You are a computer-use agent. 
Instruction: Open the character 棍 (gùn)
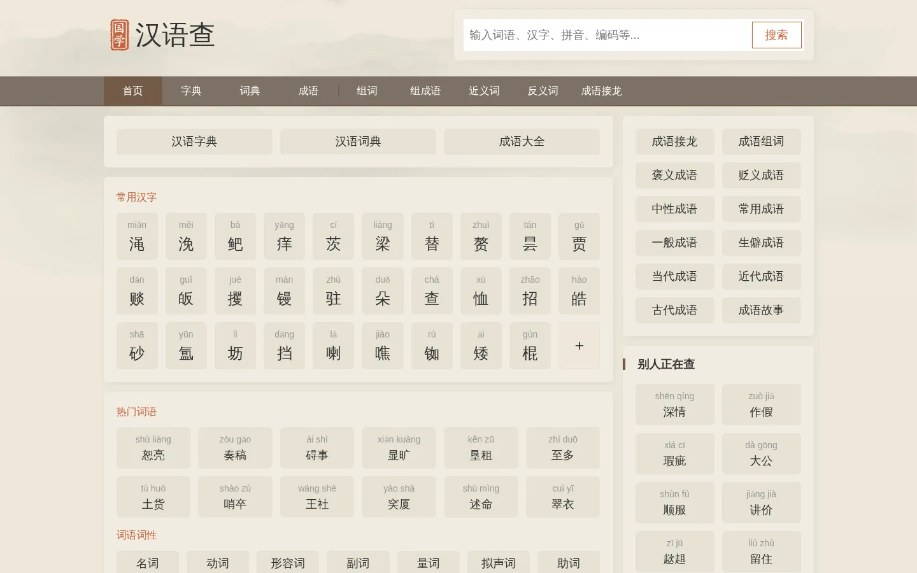click(530, 346)
